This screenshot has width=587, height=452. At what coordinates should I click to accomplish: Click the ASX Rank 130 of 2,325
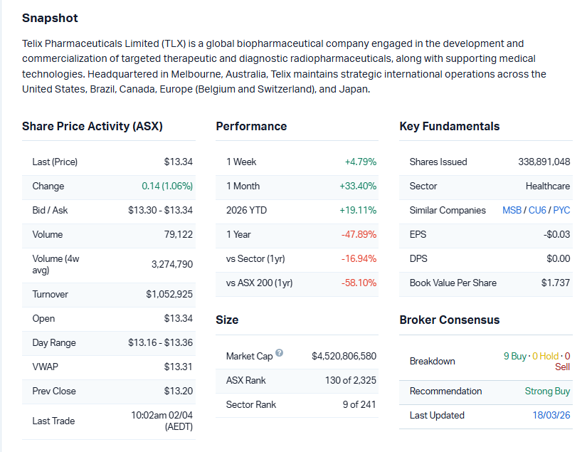tap(350, 380)
